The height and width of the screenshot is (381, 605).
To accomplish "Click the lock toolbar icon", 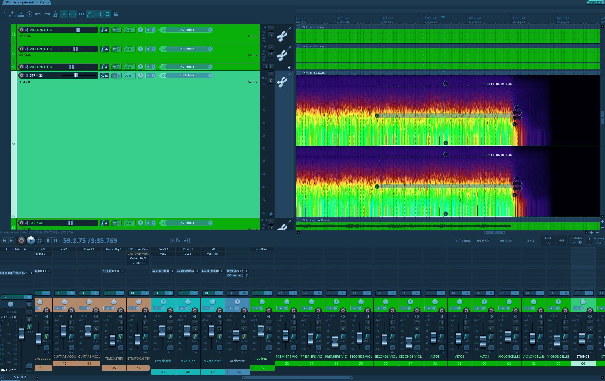I will point(116,14).
